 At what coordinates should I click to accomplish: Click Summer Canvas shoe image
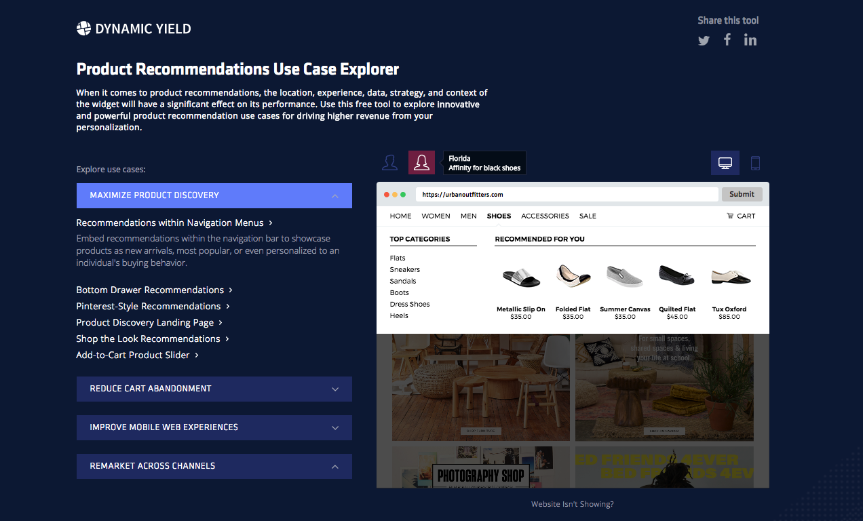[x=625, y=276]
